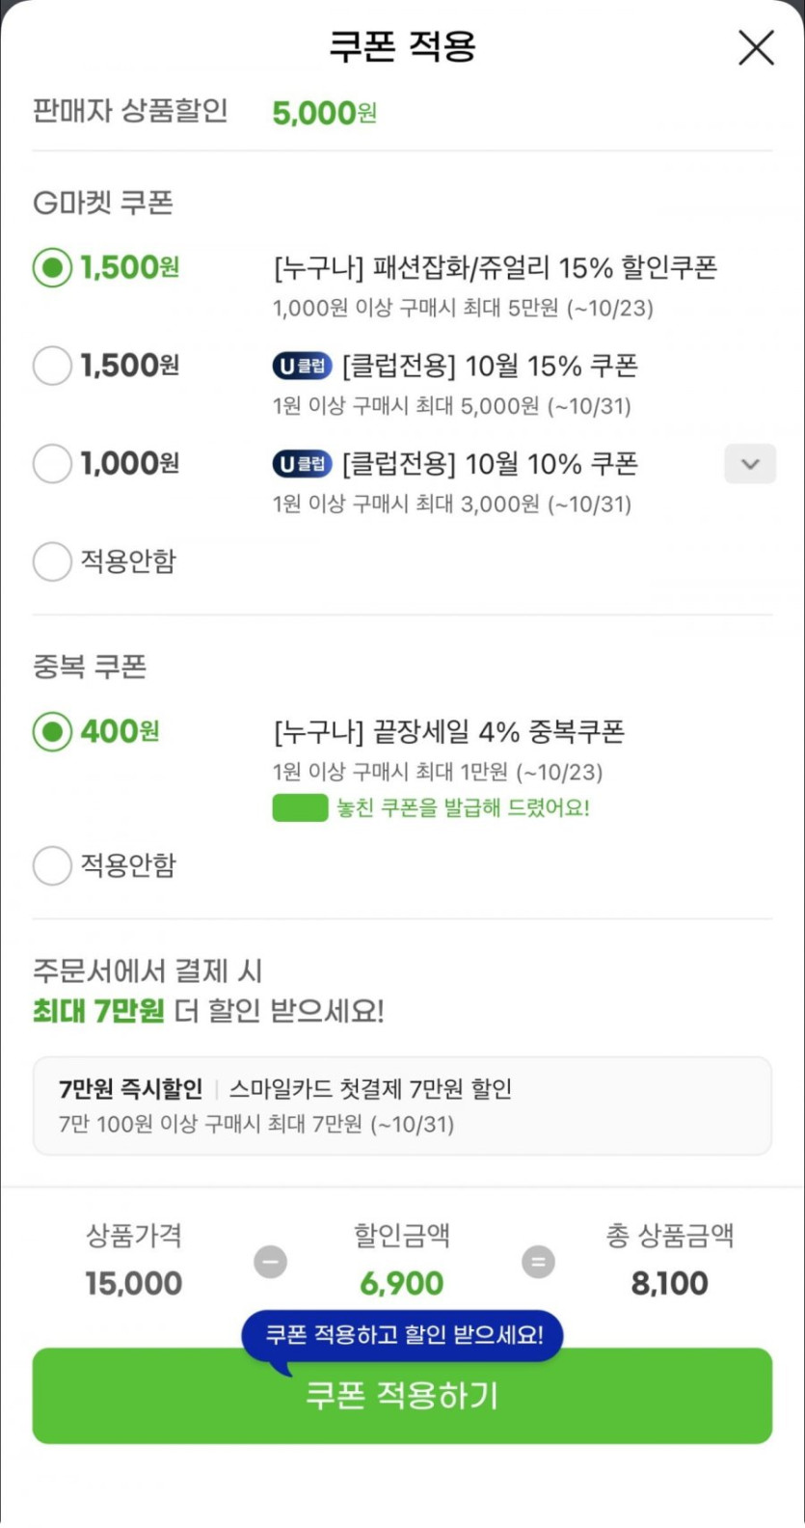805x1528 pixels.
Task: Click the 판매자 상품할인 5,000원 amount
Action: (324, 114)
